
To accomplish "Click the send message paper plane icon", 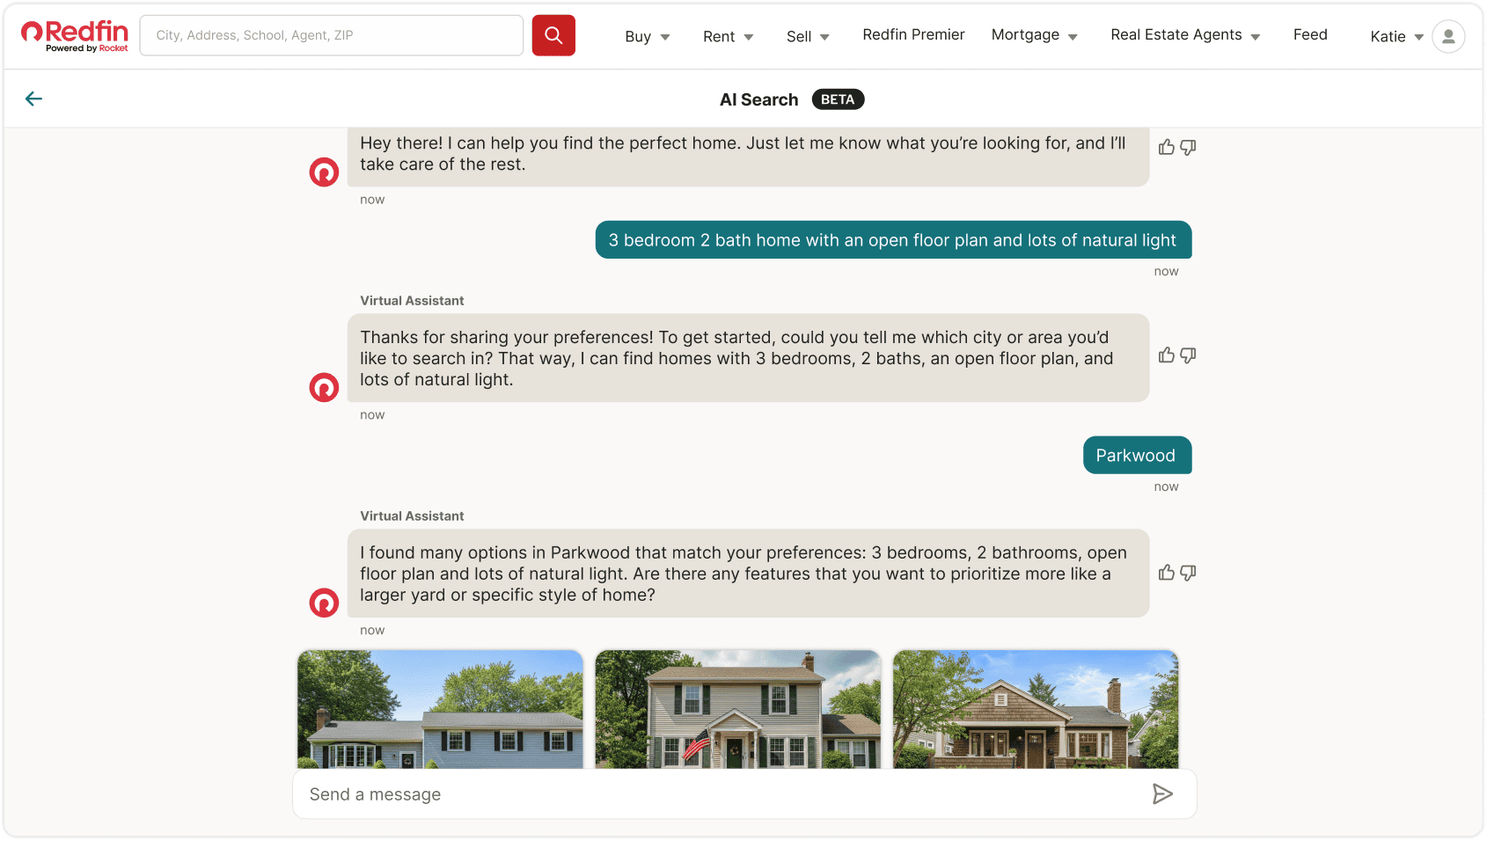I will (1162, 794).
